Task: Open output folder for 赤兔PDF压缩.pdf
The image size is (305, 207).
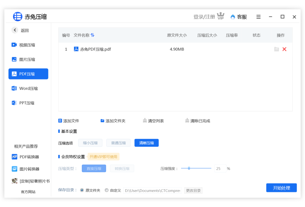Action: pyautogui.click(x=276, y=49)
